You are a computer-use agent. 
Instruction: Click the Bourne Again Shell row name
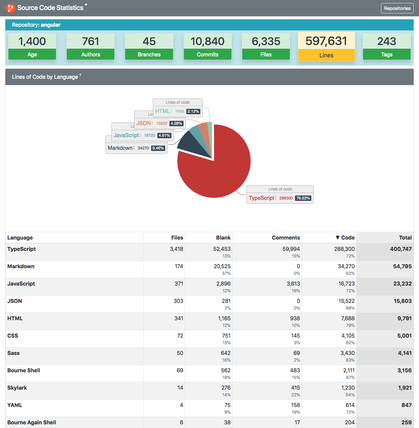pyautogui.click(x=32, y=422)
